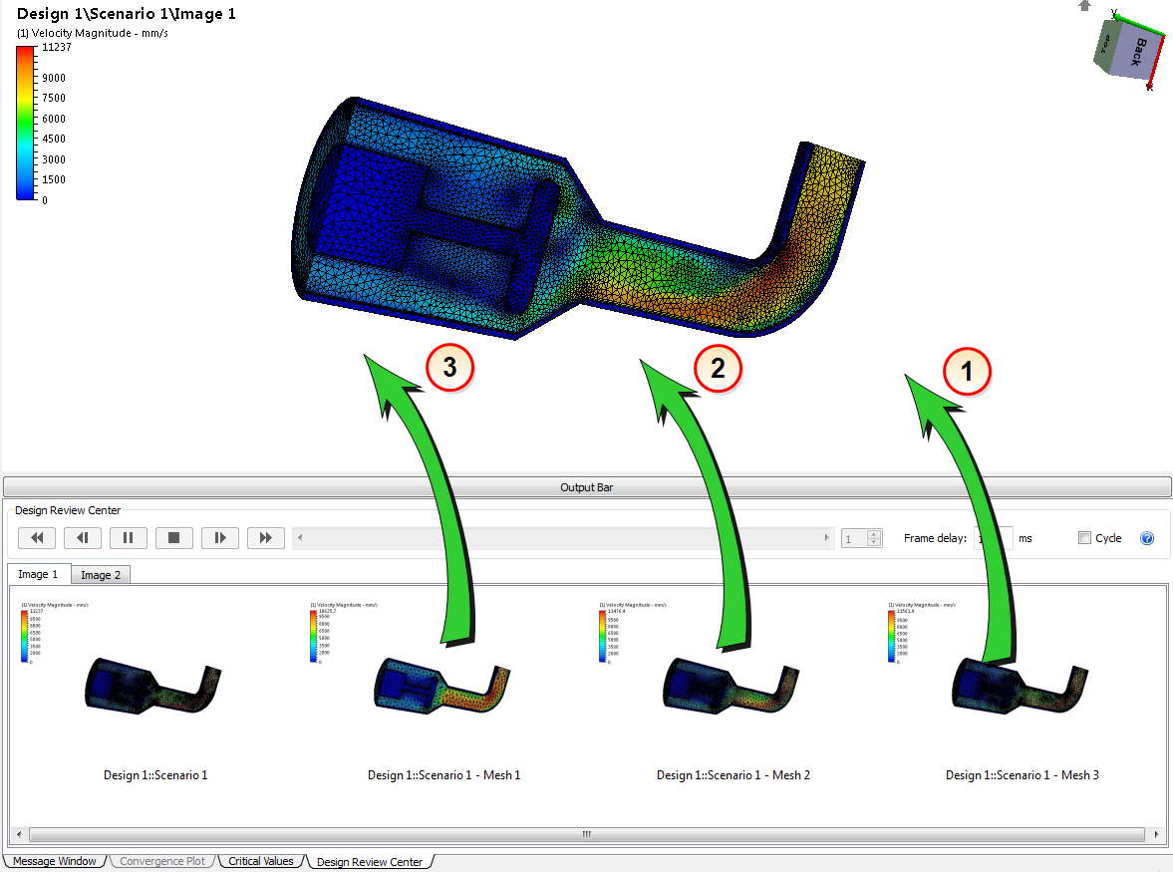Step forward one frame
This screenshot has height=872, width=1173.
click(220, 538)
